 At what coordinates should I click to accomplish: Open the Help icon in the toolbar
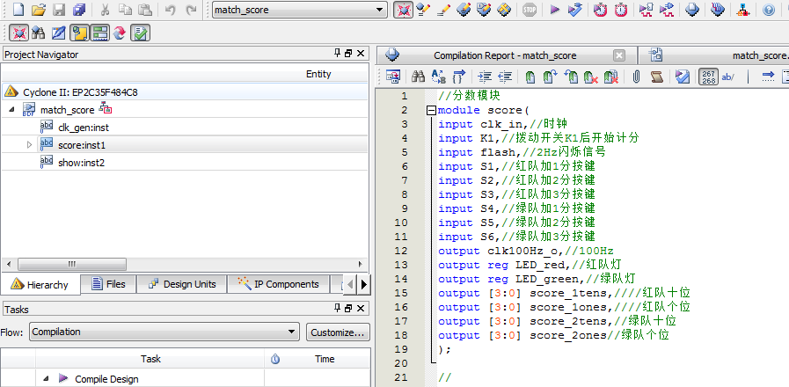[769, 11]
